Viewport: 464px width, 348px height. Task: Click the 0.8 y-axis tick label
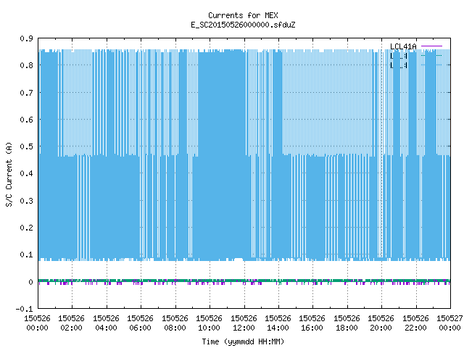pyautogui.click(x=26, y=65)
